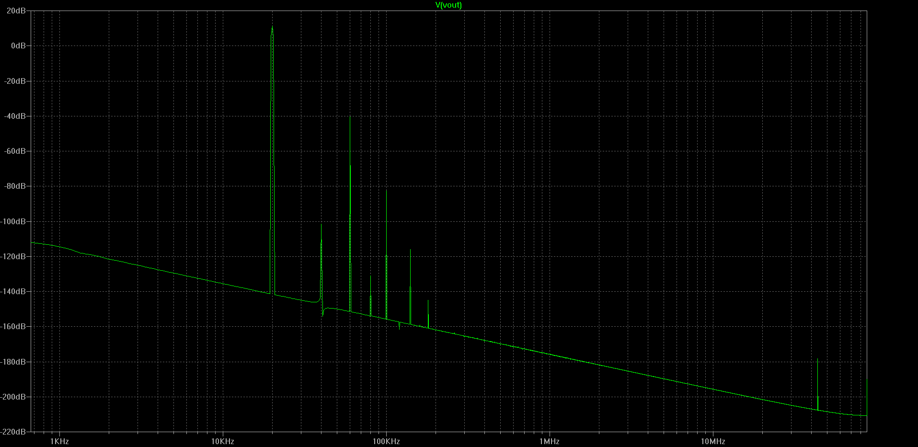The width and height of the screenshot is (918, 447).
Task: Click the harmonic spike peaking at -40dB
Action: 350,213
